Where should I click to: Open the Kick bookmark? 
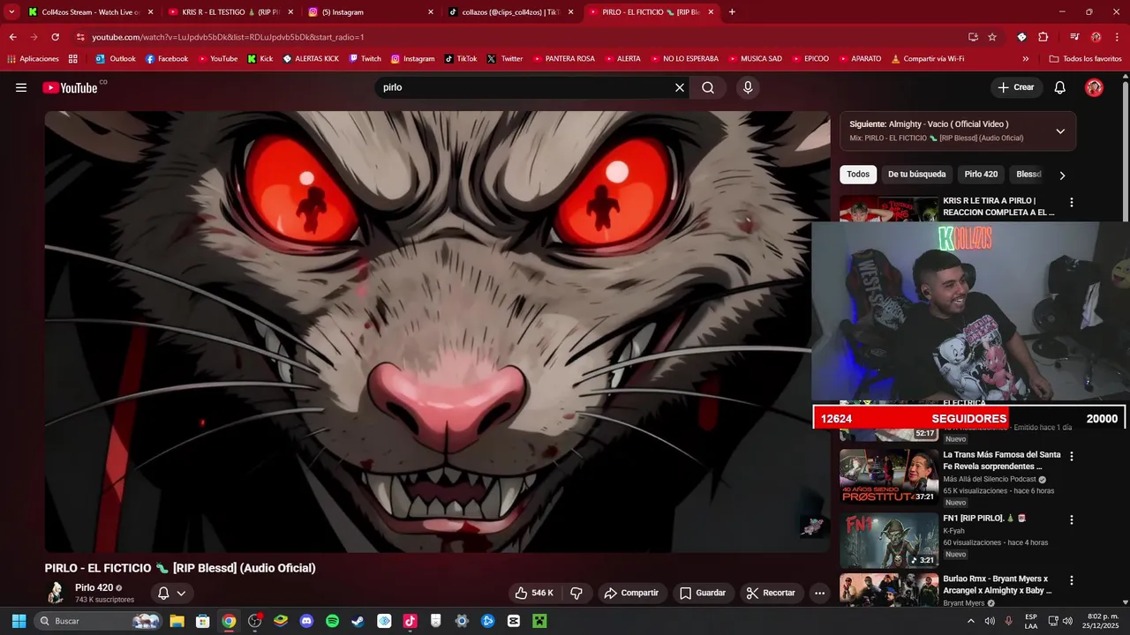[260, 59]
